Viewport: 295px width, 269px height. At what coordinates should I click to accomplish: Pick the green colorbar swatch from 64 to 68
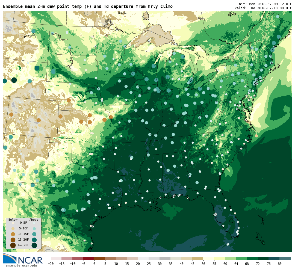pyautogui.click(x=241, y=258)
